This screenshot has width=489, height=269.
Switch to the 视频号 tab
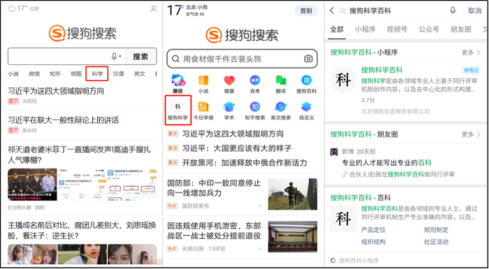point(397,29)
